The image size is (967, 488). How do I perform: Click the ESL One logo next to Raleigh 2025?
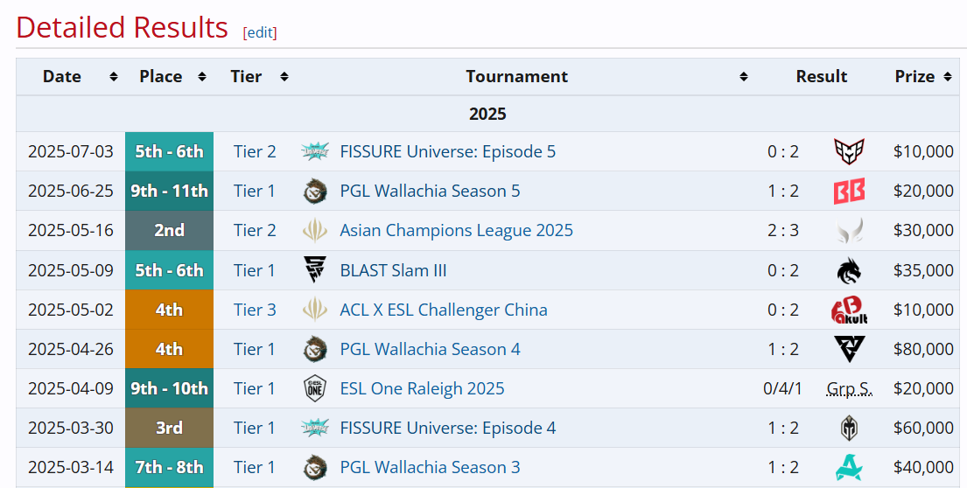tap(315, 389)
